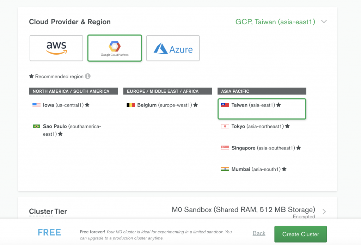
Task: Click the Encrypted label under cluster tier
Action: (x=304, y=217)
